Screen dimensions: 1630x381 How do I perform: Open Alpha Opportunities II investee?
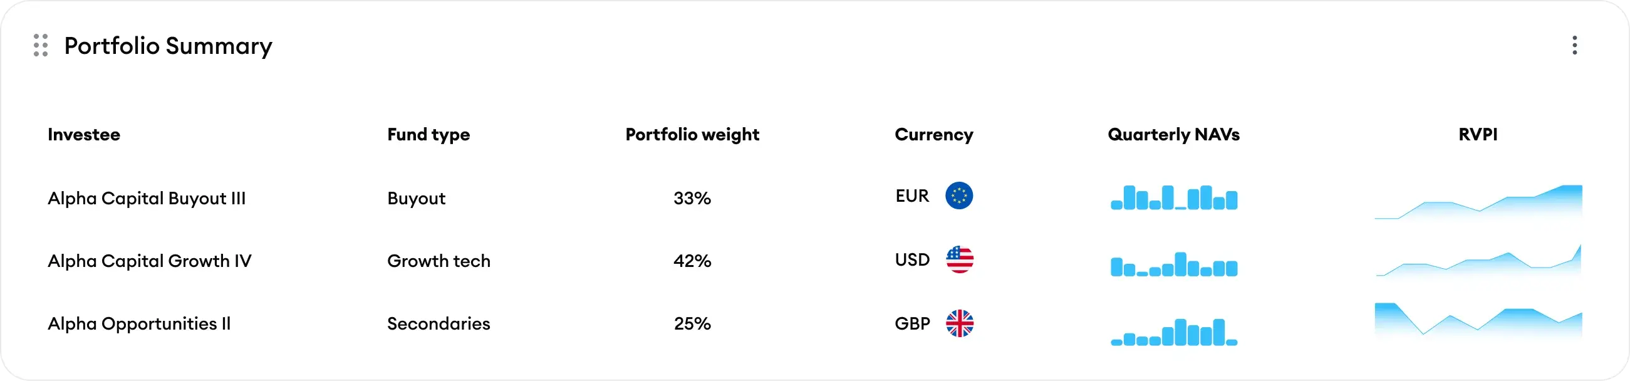click(139, 324)
